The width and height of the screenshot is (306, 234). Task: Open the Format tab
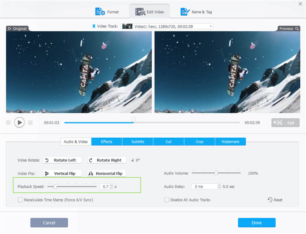click(x=107, y=12)
